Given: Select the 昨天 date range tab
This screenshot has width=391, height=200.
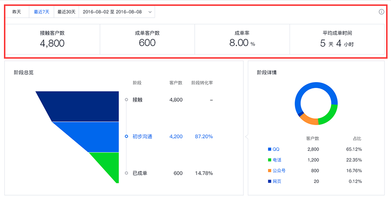Looking at the screenshot, I should click(17, 12).
